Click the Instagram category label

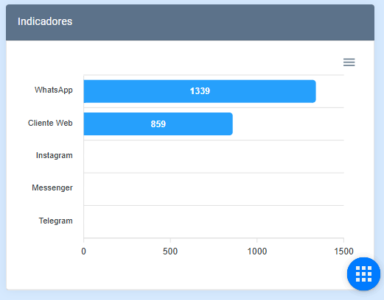(55, 155)
